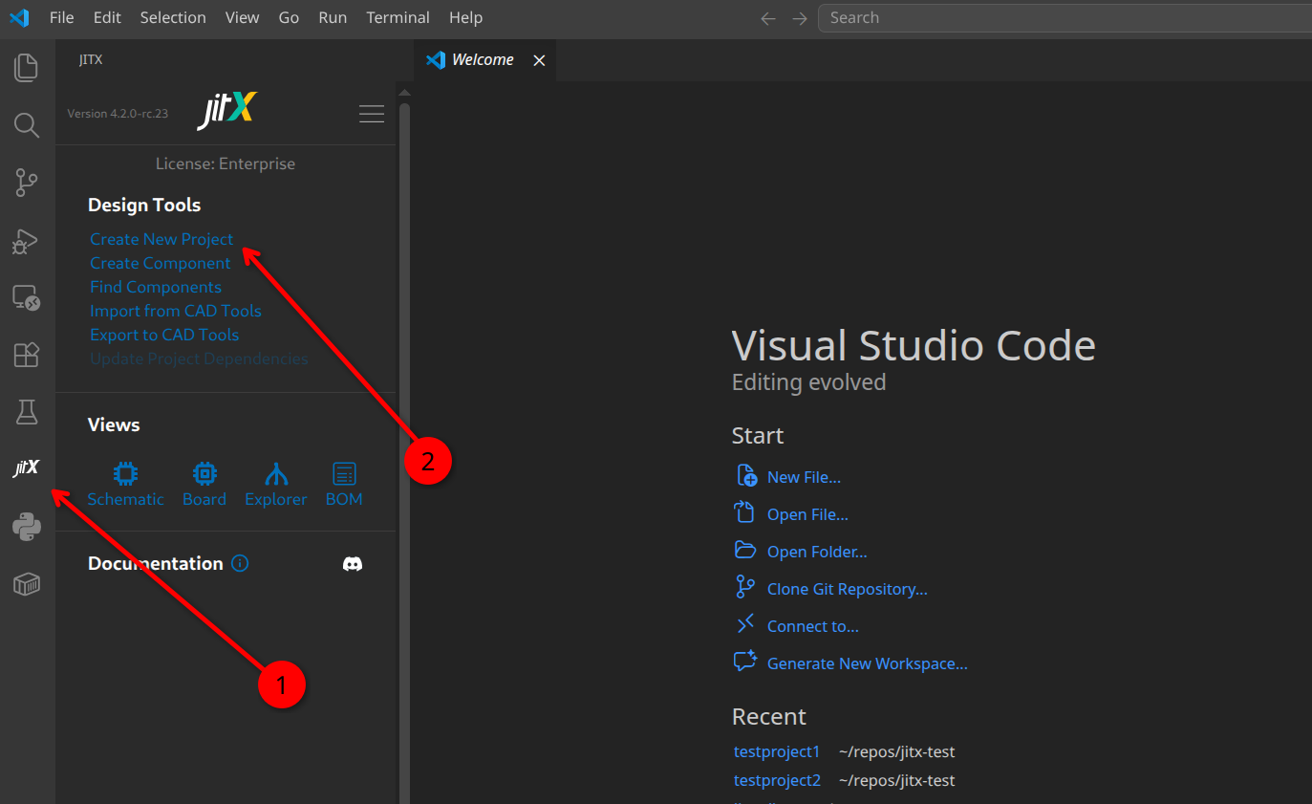Click New File... on Welcome page
The width and height of the screenshot is (1312, 804).
(x=804, y=477)
